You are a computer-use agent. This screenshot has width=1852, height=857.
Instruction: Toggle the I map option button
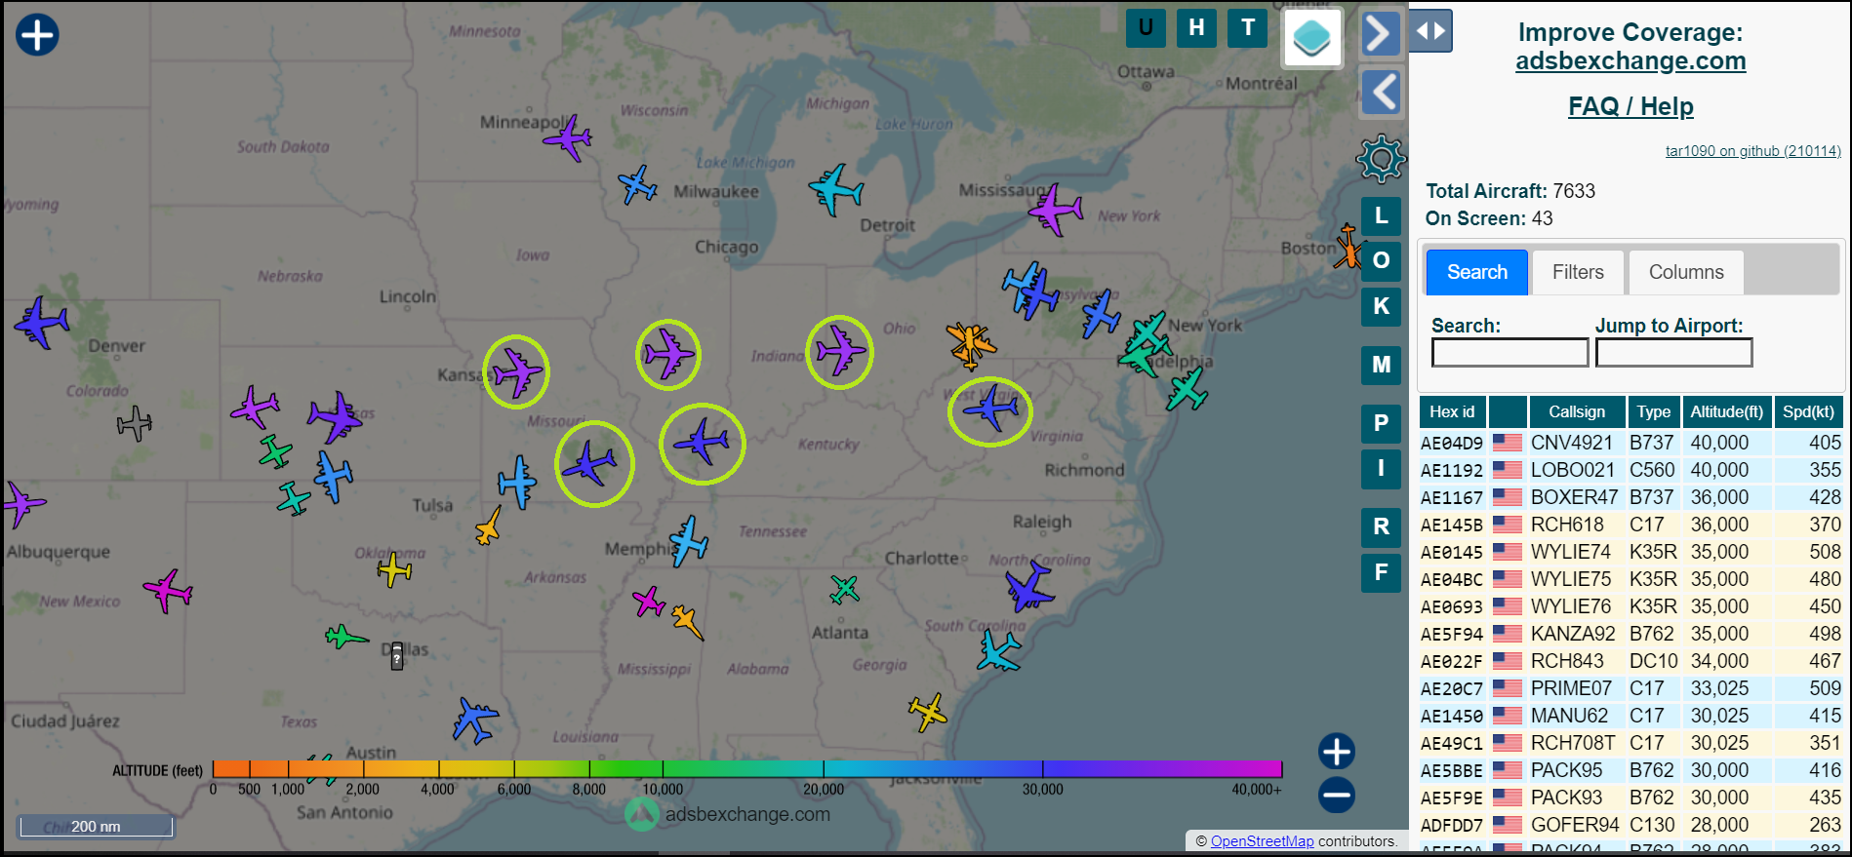point(1381,469)
